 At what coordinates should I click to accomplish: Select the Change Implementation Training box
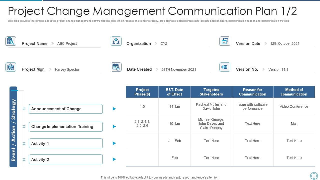(66, 126)
